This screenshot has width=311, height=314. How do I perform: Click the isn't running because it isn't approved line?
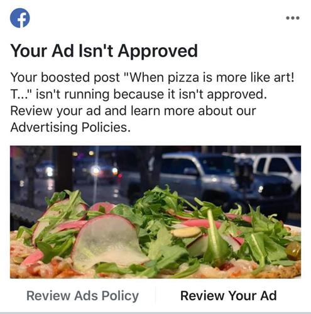[151, 94]
